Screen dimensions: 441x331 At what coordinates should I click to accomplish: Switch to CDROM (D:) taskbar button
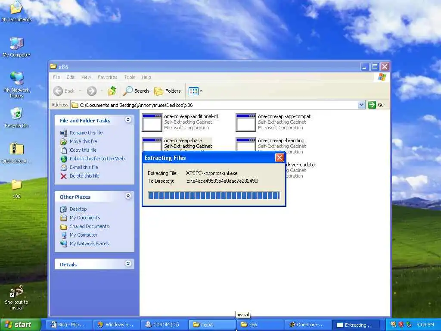pos(164,325)
